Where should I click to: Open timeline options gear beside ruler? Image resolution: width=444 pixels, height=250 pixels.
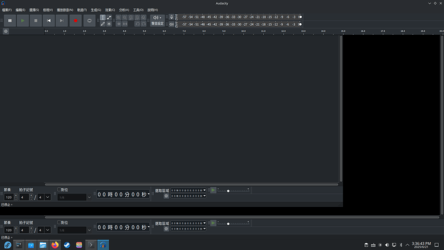tap(6, 31)
